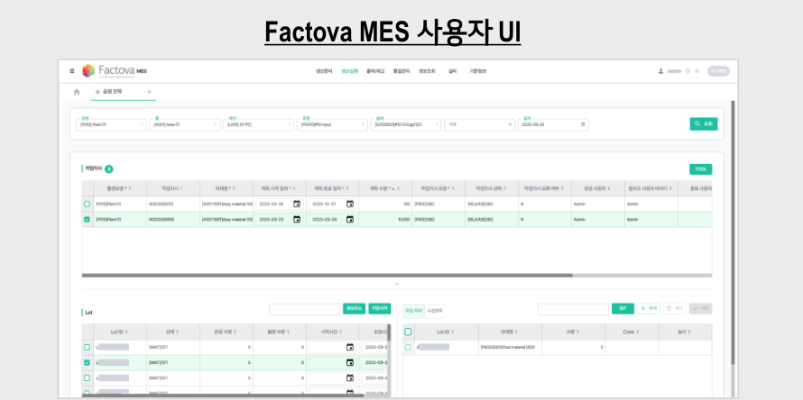Click the work order grid horizontal scrollbar
This screenshot has height=400, width=803.
[327, 275]
